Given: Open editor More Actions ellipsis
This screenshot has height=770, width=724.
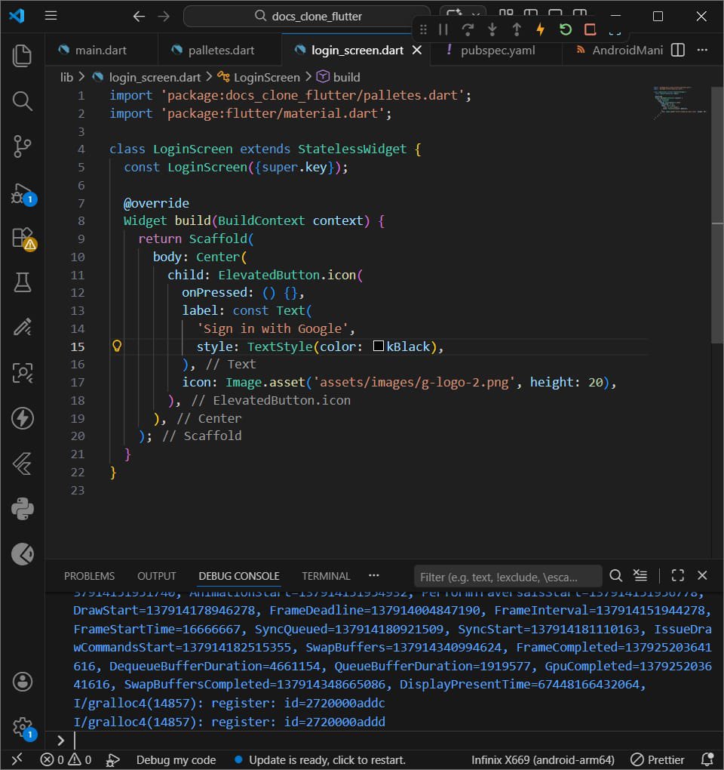Looking at the screenshot, I should pyautogui.click(x=702, y=50).
